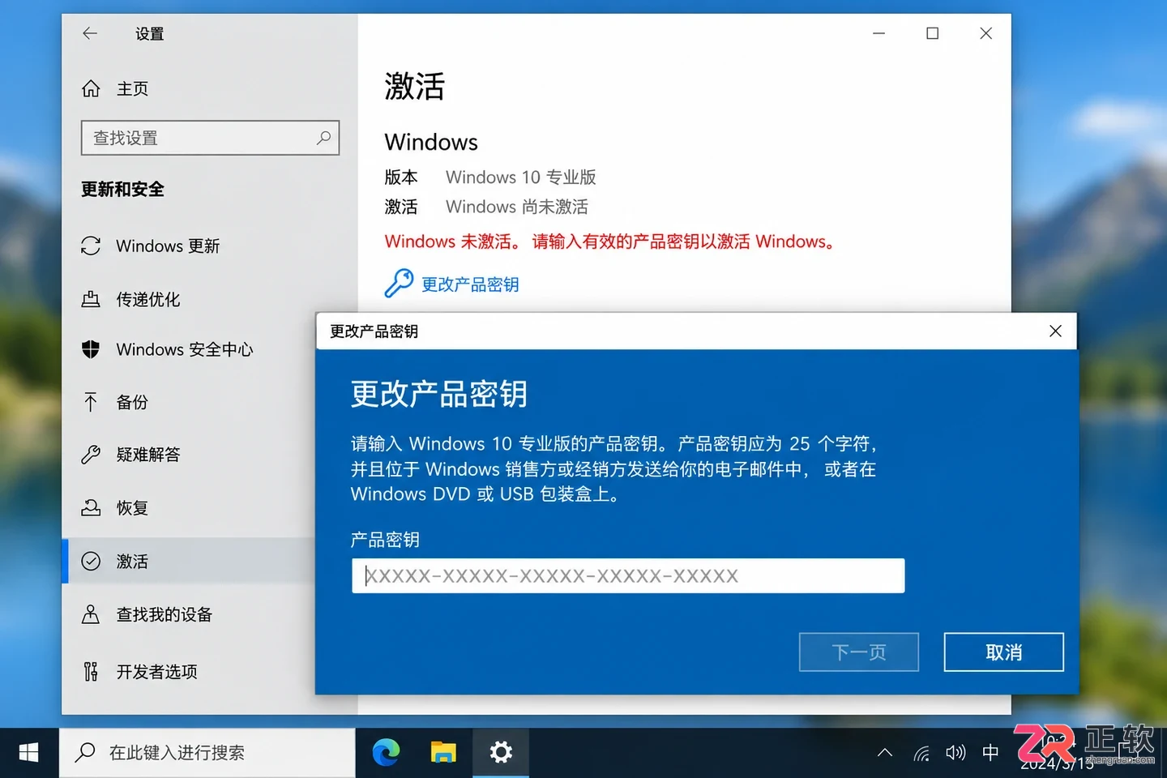Click the magnifier icon in 查找设置
1167x778 pixels.
[323, 138]
